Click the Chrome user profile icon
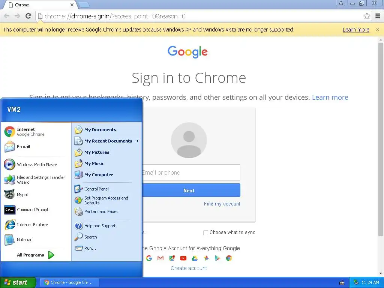Screen dimensions: 384x288 [x=340, y=3]
